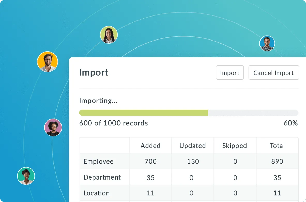Click the Department Updated value 0
Viewport: 306px width, 202px height.
[x=192, y=178]
